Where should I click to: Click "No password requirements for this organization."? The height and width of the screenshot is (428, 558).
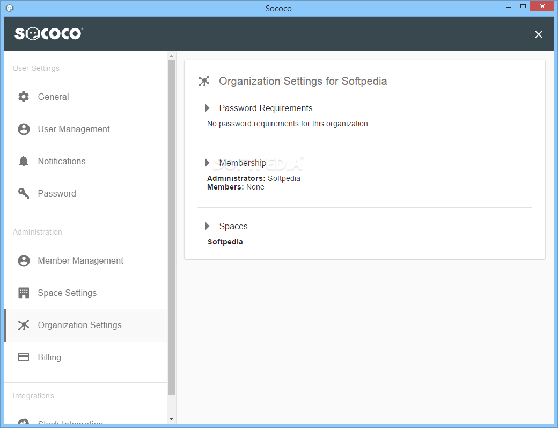288,124
